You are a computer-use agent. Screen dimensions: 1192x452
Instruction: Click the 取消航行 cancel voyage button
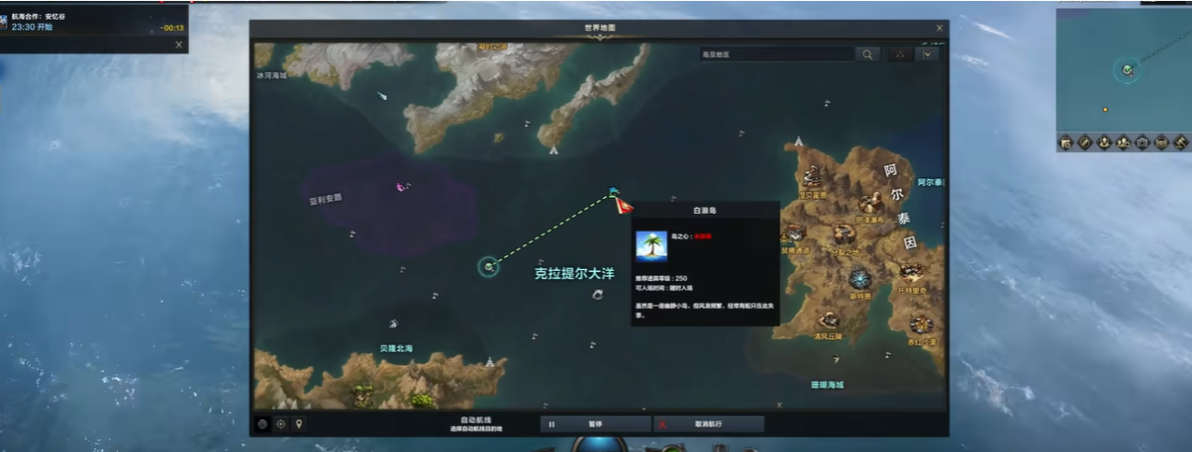pyautogui.click(x=708, y=424)
